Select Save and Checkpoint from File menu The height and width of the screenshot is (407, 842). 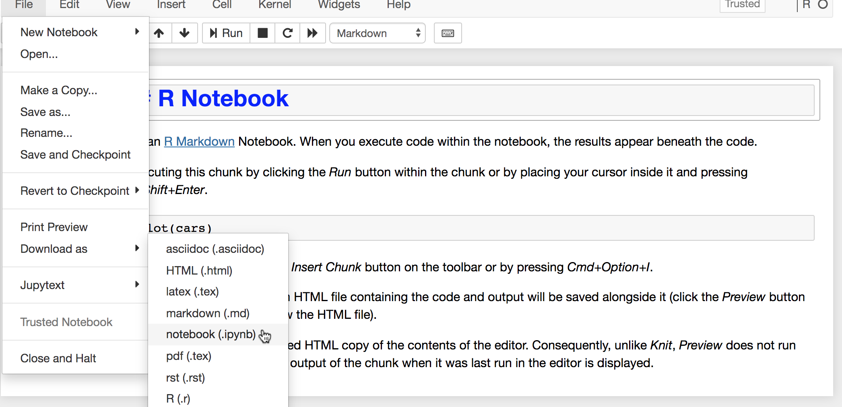(x=75, y=155)
